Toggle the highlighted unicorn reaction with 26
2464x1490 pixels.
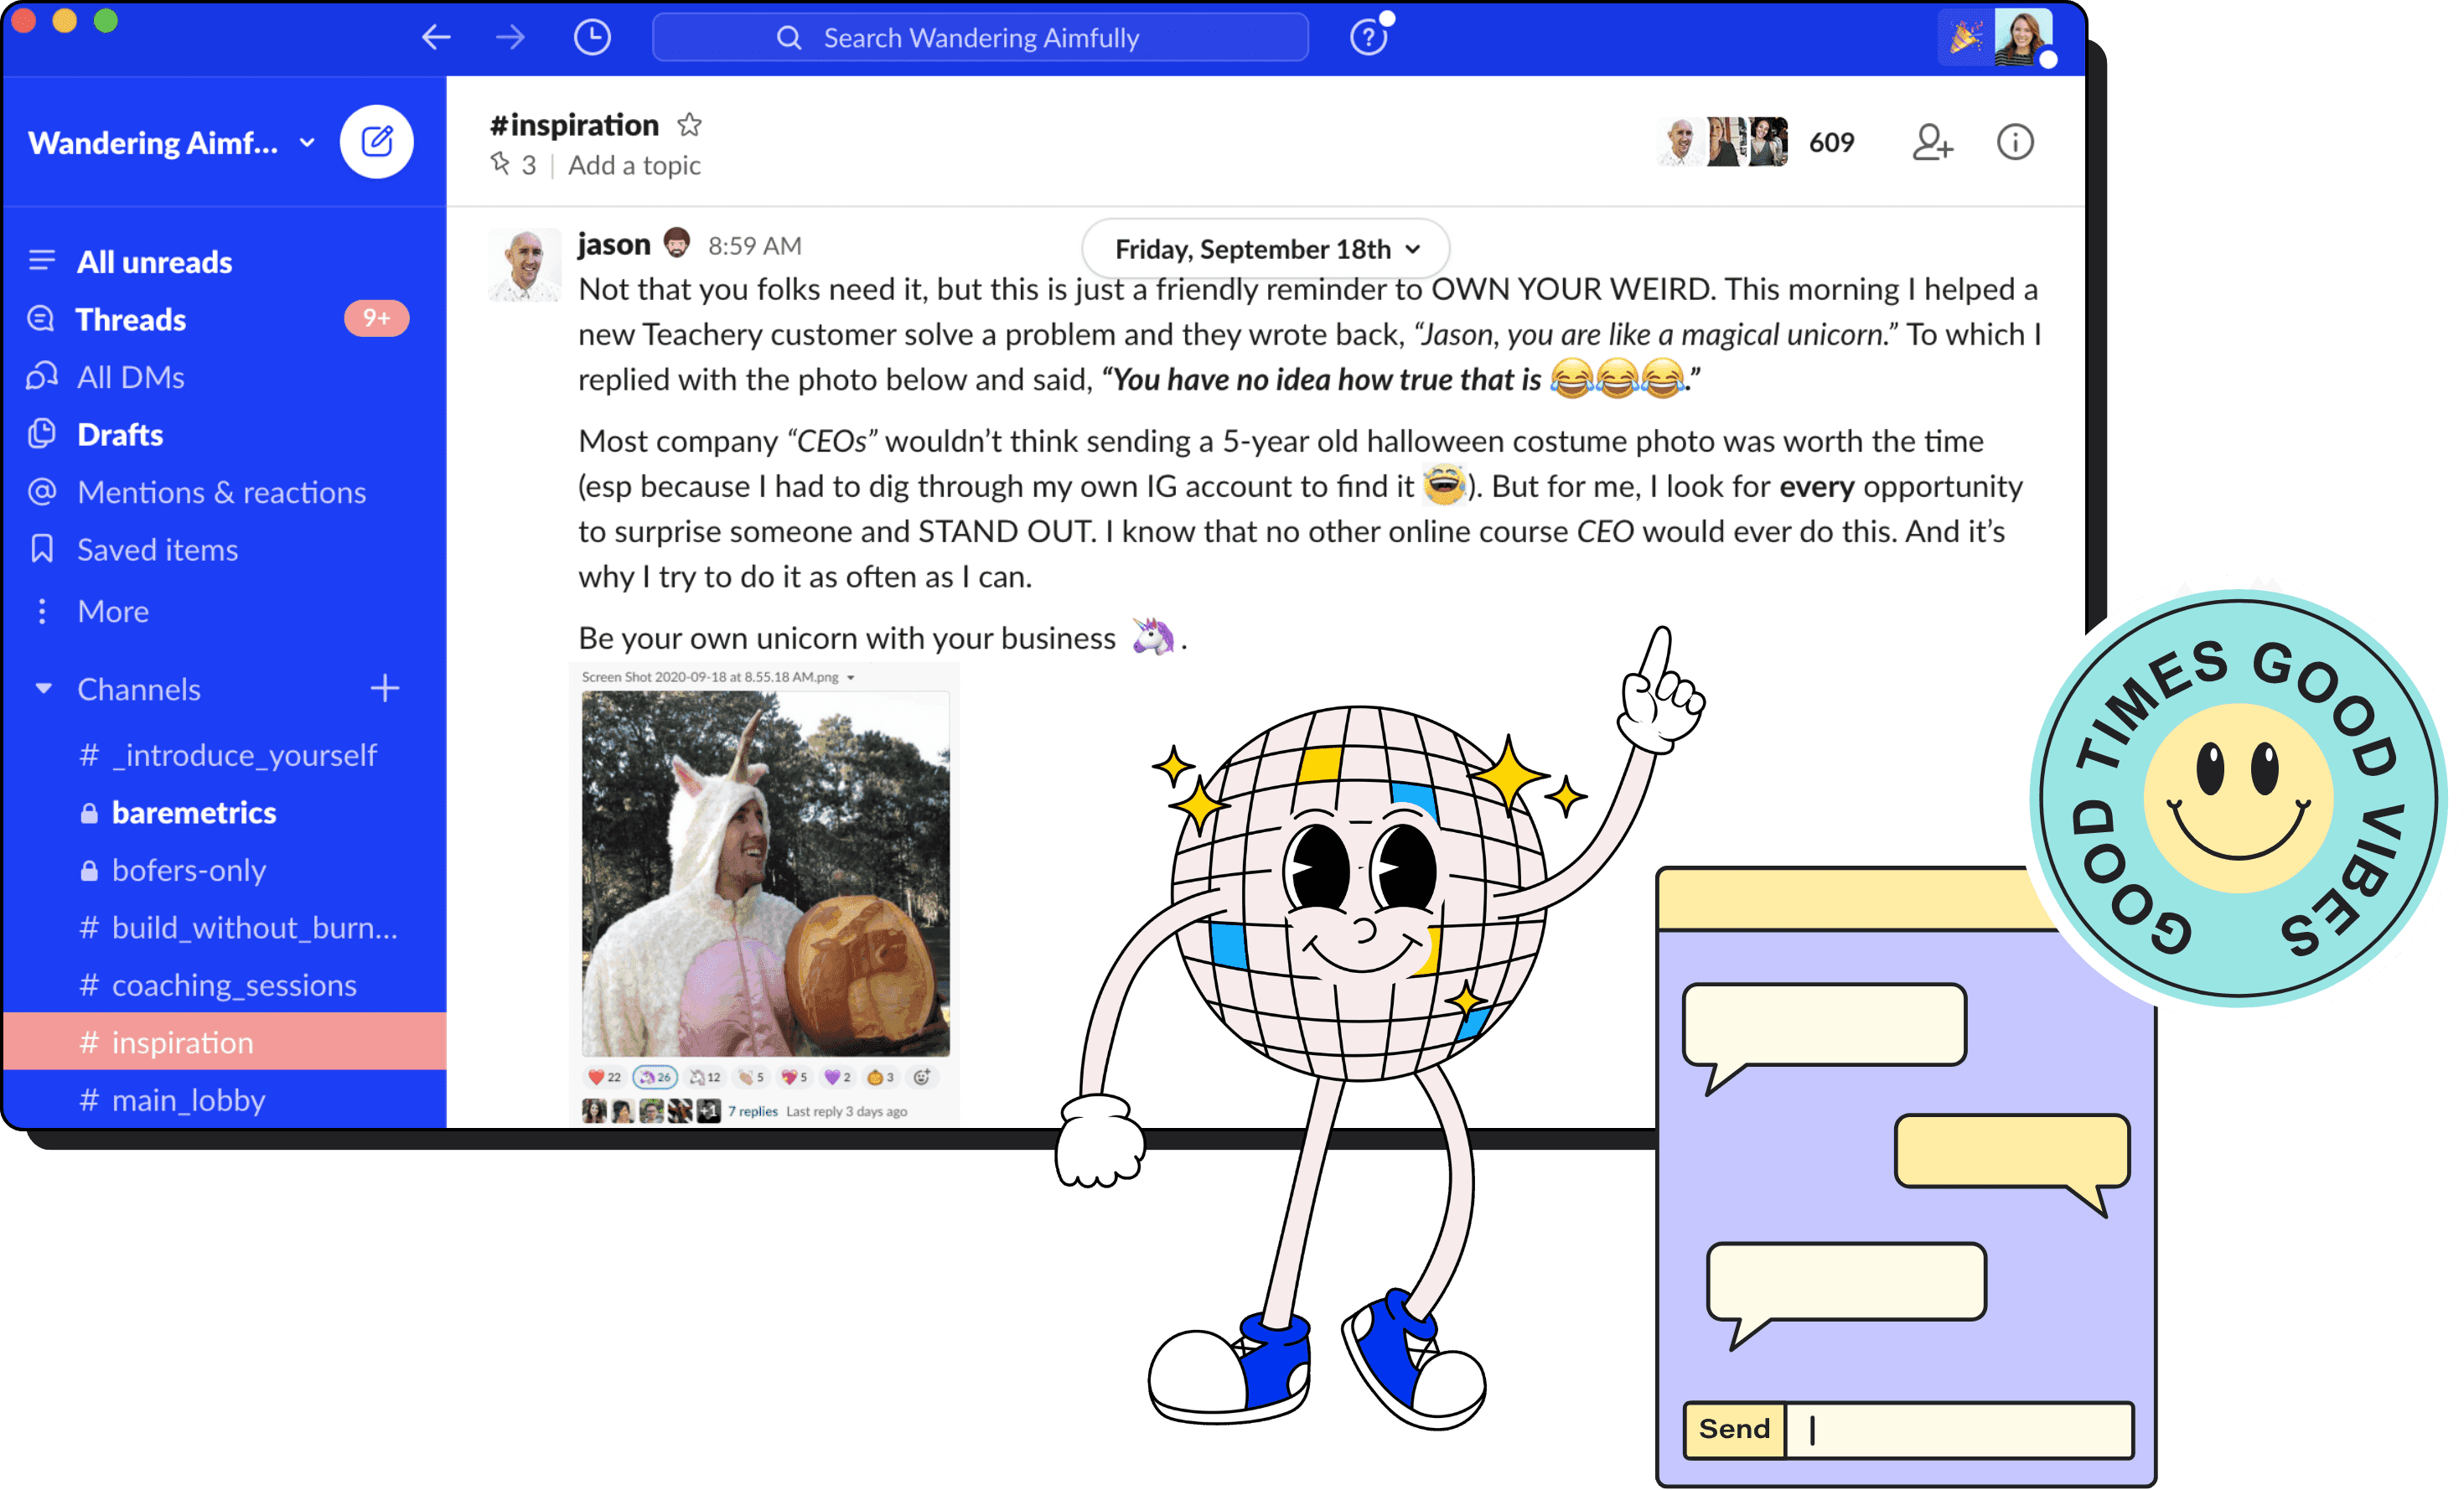656,1077
